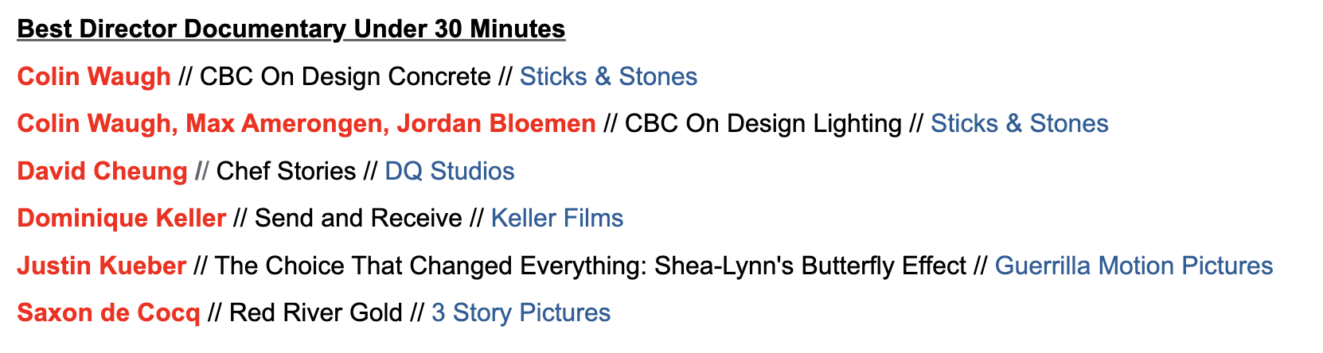Click the name Colin Waugh in first entry
Screen dimensions: 1323x353
[94, 76]
